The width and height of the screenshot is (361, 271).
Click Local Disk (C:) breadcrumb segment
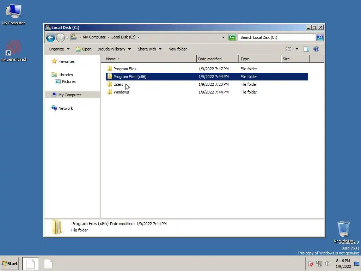coord(123,37)
